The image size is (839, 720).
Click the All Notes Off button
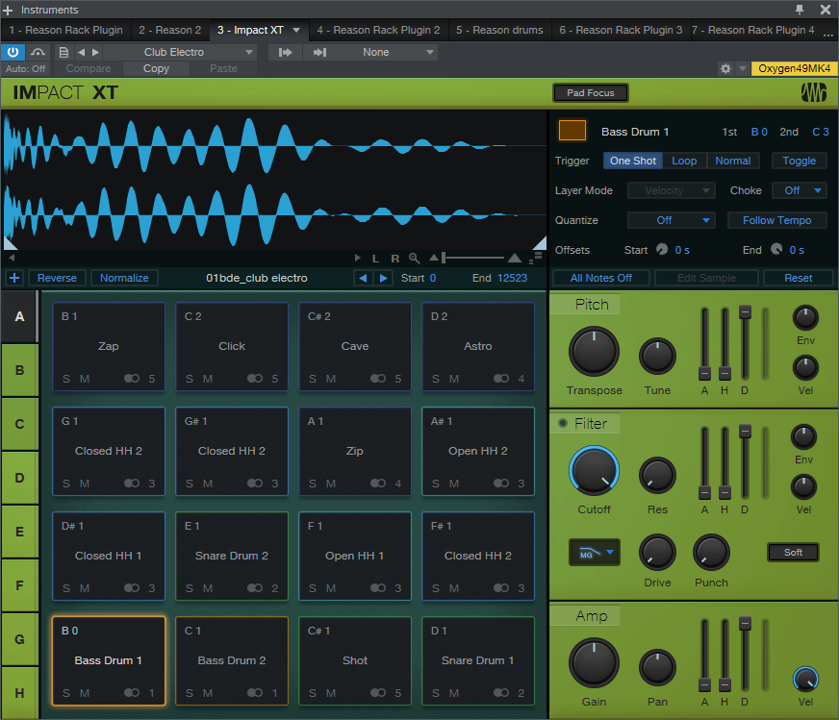601,278
